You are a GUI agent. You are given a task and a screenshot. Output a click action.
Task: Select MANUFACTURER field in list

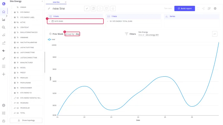pos(26,63)
